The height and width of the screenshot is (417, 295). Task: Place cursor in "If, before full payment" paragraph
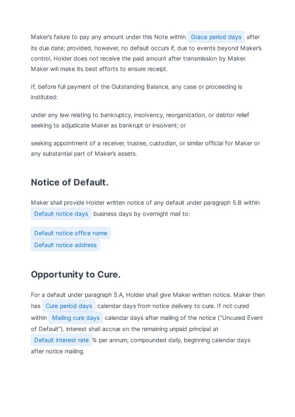[x=136, y=92]
